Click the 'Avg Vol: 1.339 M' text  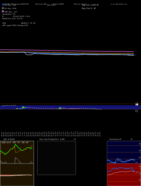pos(90,5)
